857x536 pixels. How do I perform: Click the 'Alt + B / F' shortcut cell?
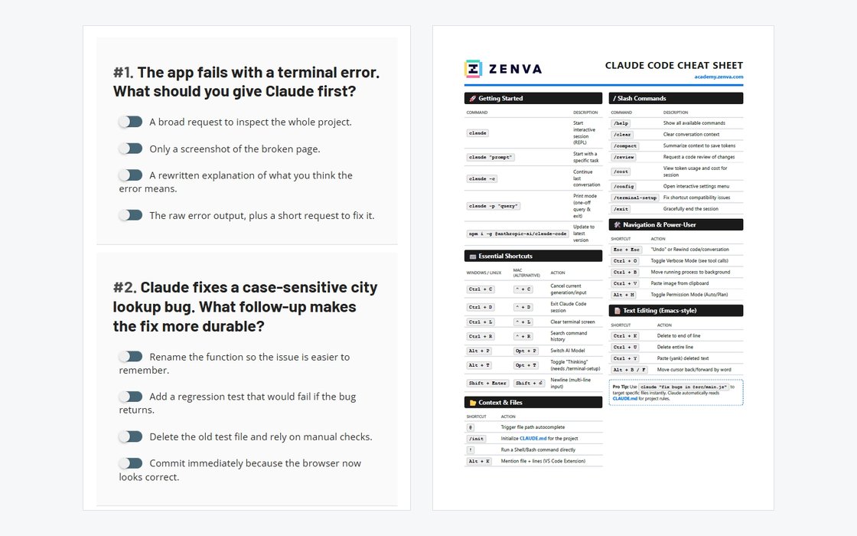(630, 370)
